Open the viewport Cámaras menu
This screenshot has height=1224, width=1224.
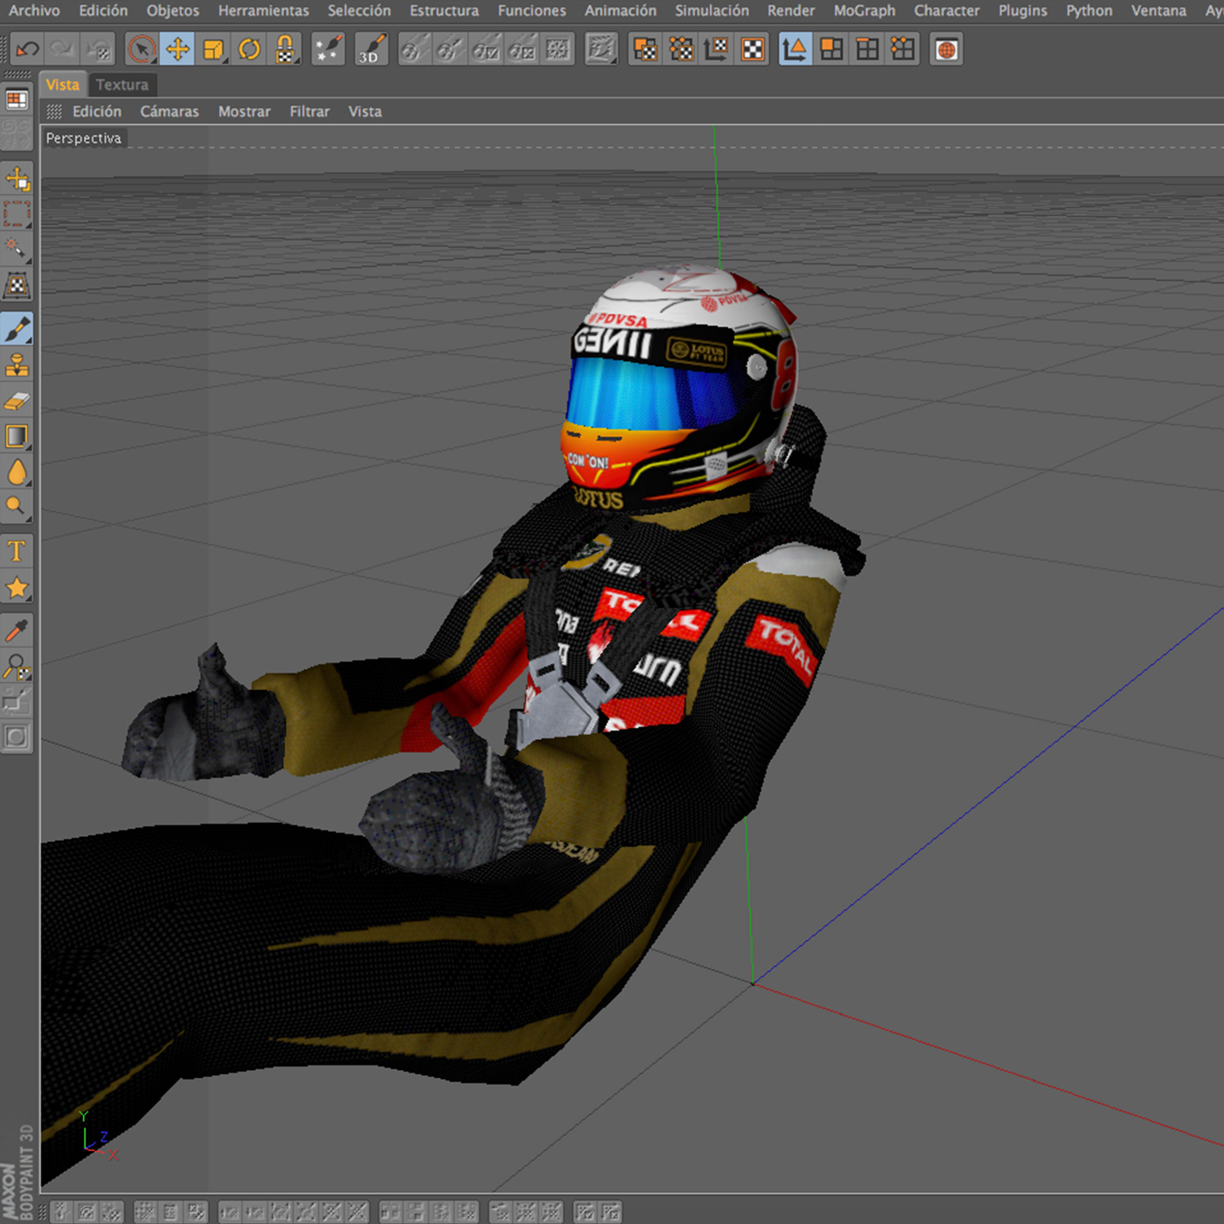[169, 112]
